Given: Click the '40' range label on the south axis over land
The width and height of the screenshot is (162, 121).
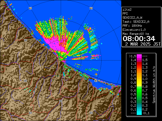Looking at the screenshot, I should pos(61,101).
